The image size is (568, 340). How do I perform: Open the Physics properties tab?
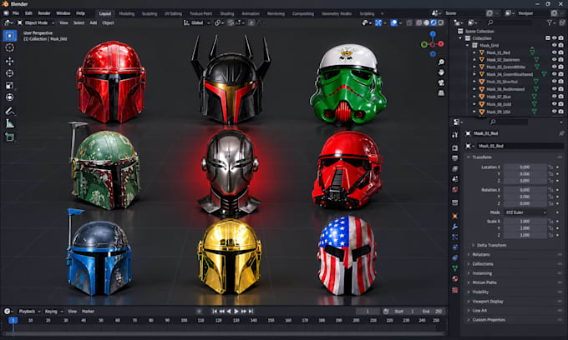pyautogui.click(x=455, y=247)
